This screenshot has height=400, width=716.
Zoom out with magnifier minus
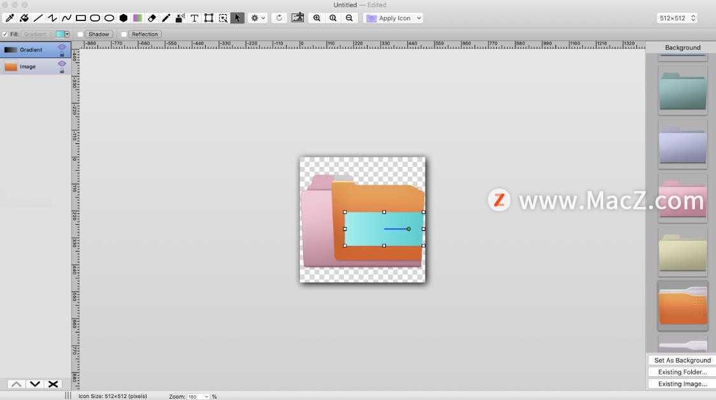coord(349,18)
